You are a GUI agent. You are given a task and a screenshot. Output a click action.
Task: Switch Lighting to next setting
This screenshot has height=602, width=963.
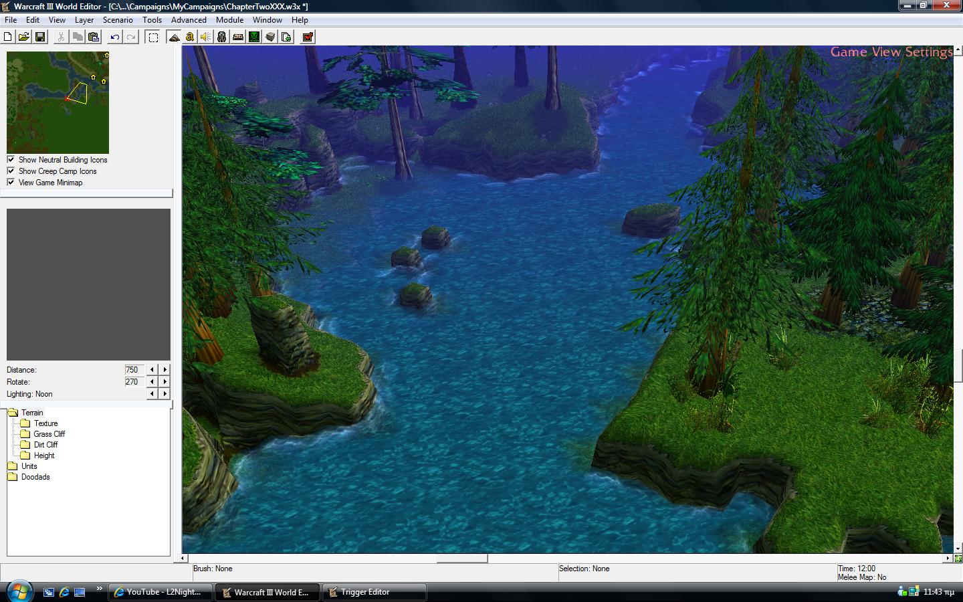165,393
